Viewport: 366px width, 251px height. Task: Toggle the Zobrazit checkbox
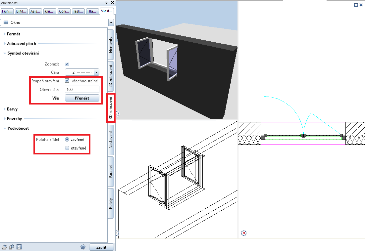point(67,64)
